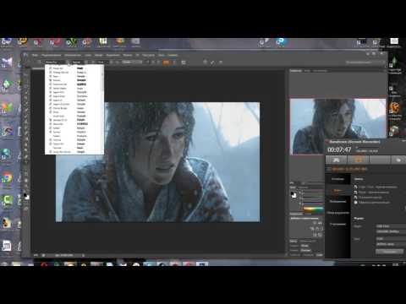Select Bandicam orange screen recording mode icon
This screenshot has height=304, width=406.
pos(358,160)
